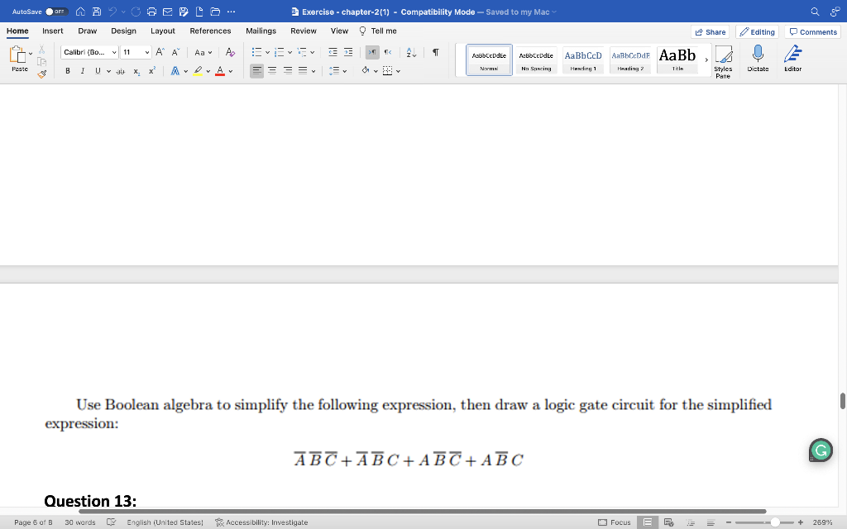This screenshot has width=847, height=529.
Task: Enable Focus mode in the status bar
Action: point(616,522)
